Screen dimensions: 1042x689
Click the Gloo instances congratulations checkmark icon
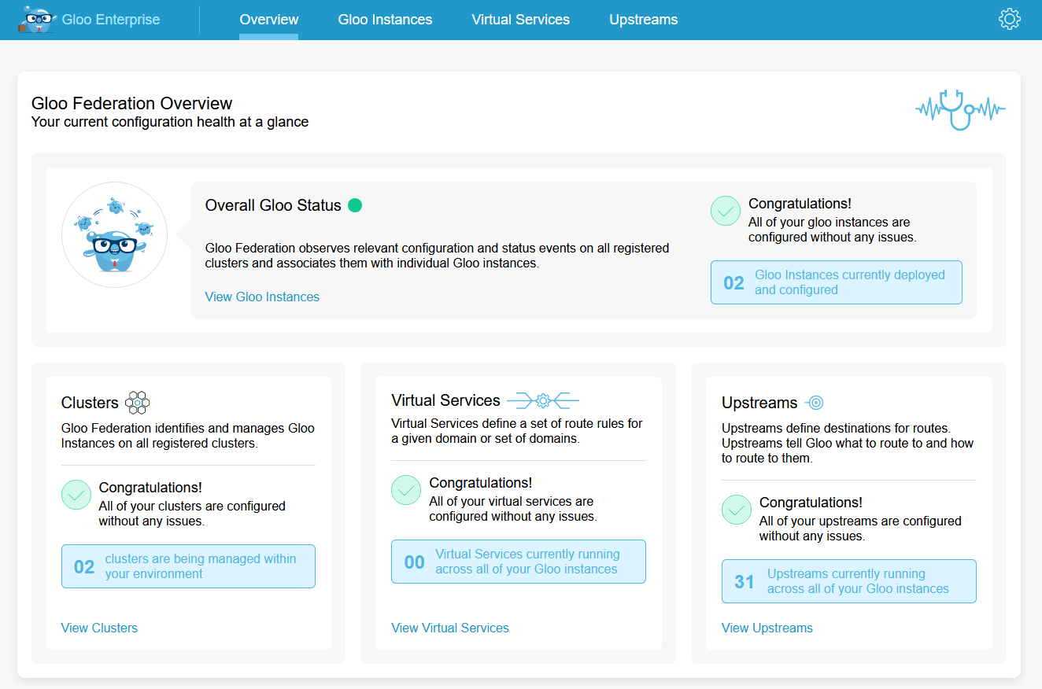click(x=726, y=211)
